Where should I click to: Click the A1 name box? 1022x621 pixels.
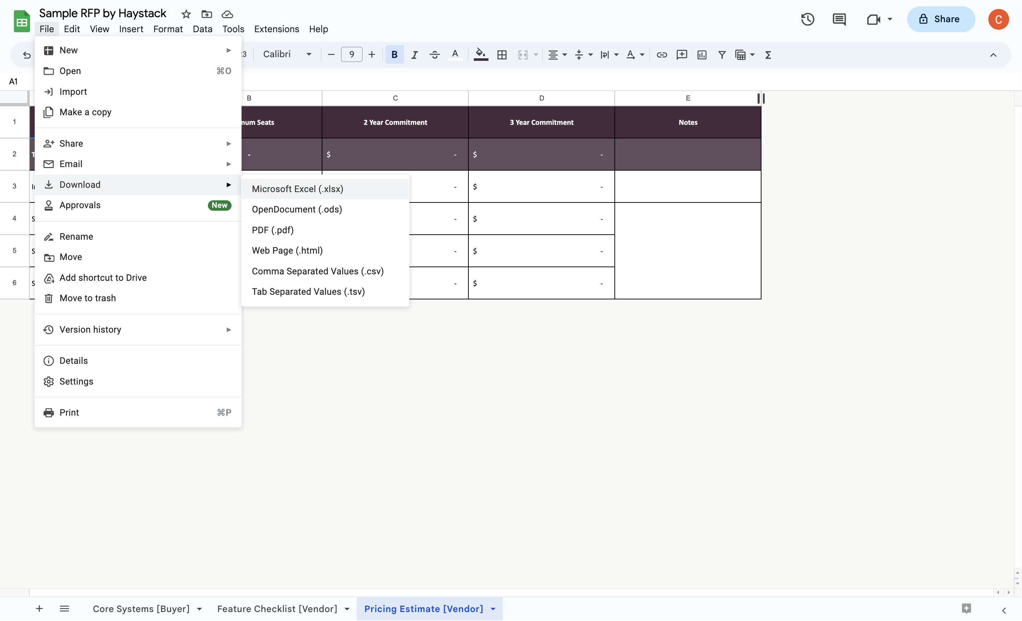click(x=13, y=81)
